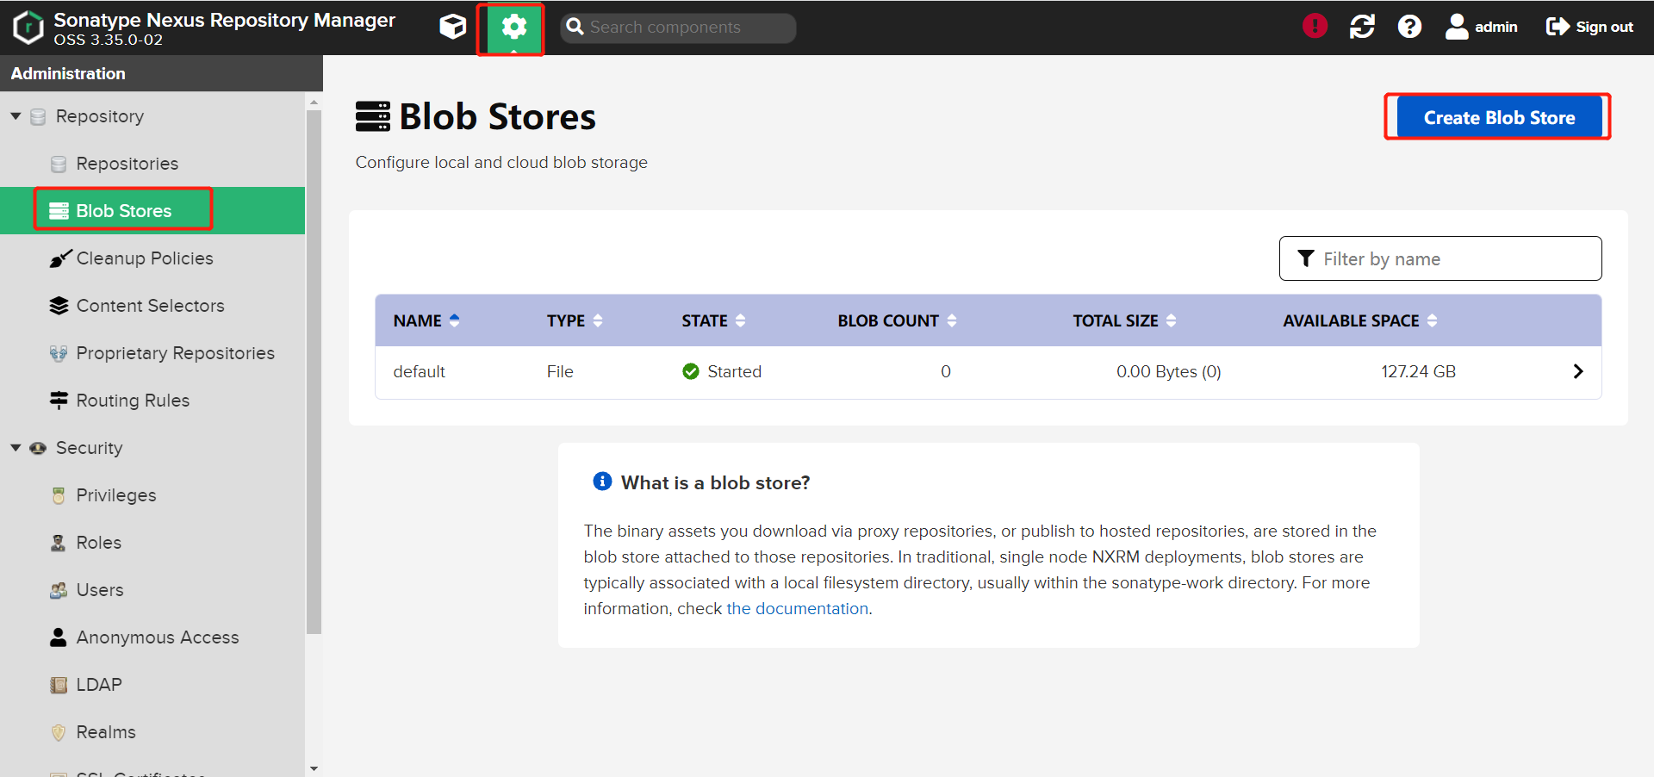Click the Security section icon
Screen dimensions: 1654x777
click(x=38, y=448)
